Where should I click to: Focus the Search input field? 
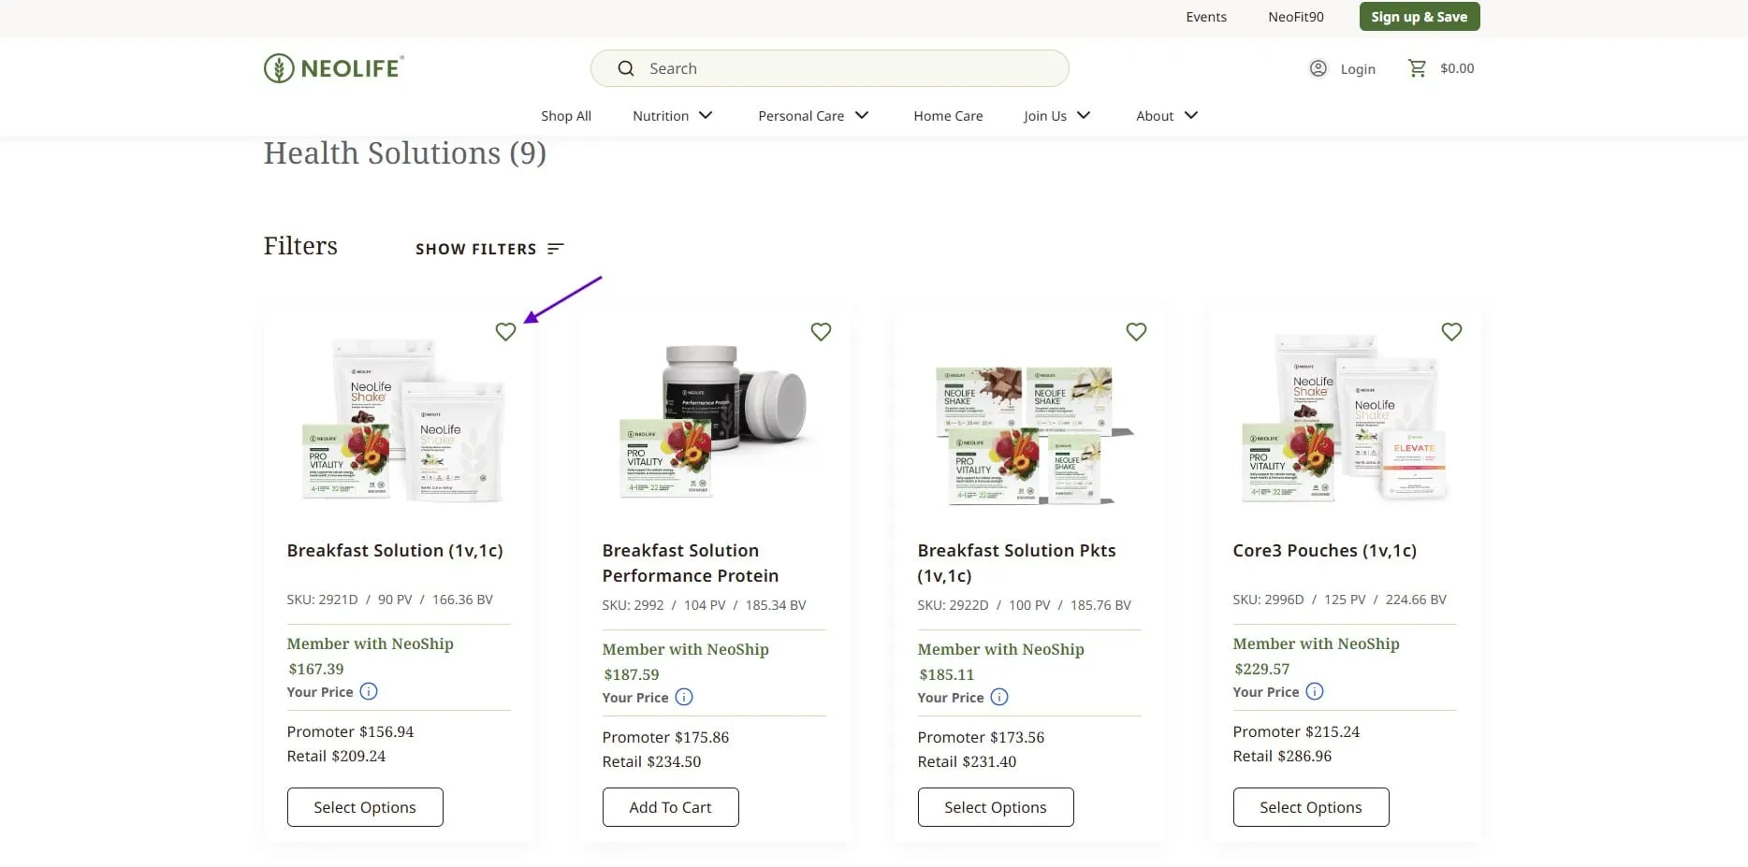[x=830, y=68]
